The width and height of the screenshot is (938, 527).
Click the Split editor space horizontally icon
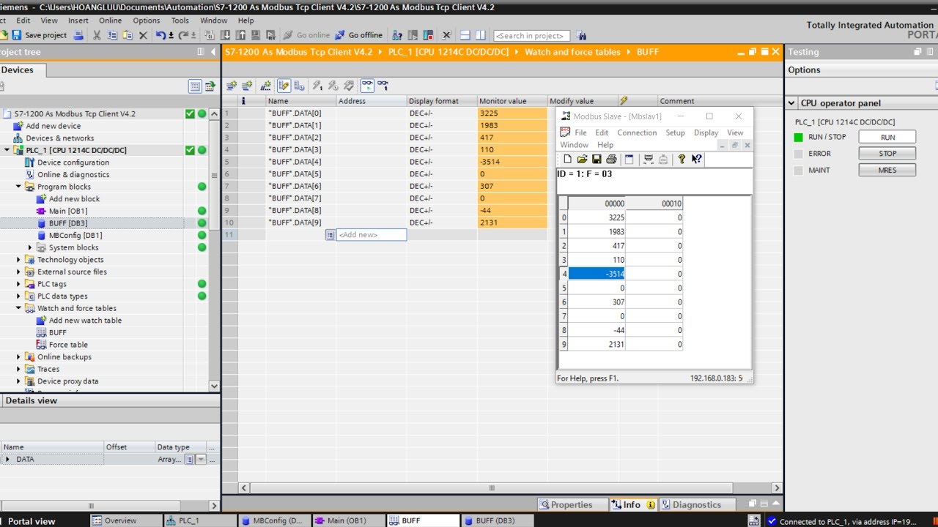click(465, 35)
